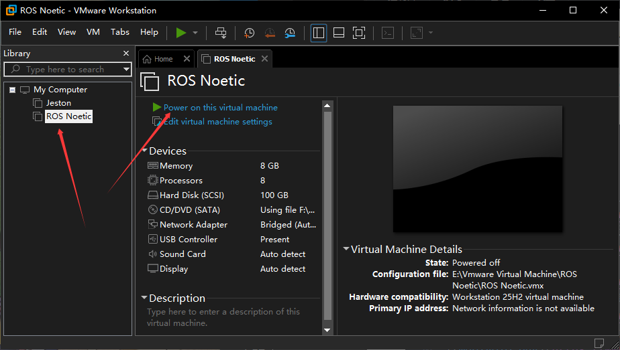Viewport: 620px width, 350px height.
Task: Click the configuration file path text
Action: [515, 280]
